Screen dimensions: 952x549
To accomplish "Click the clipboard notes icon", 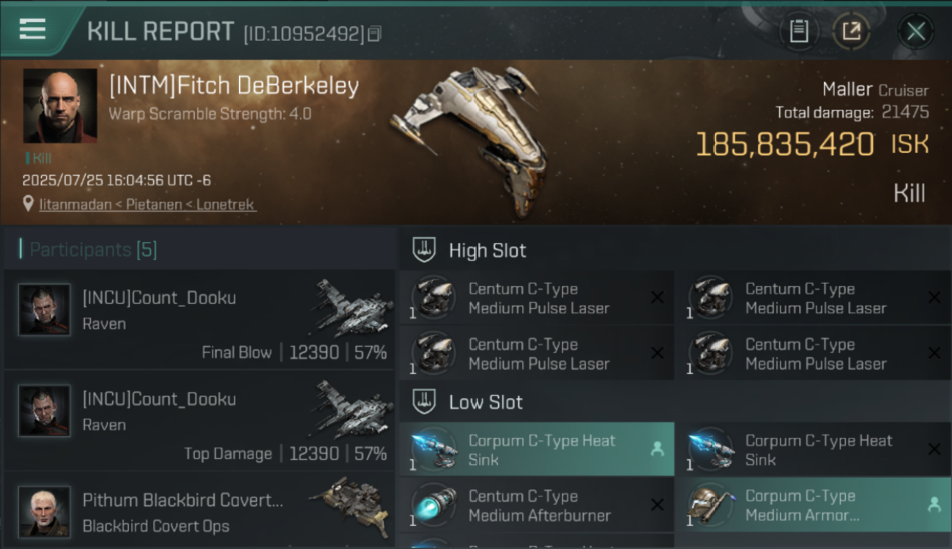I will (x=799, y=31).
